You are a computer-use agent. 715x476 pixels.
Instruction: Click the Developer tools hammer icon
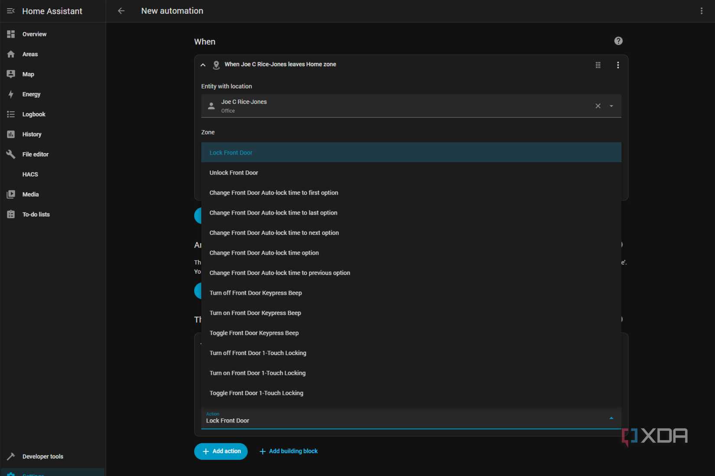click(11, 457)
